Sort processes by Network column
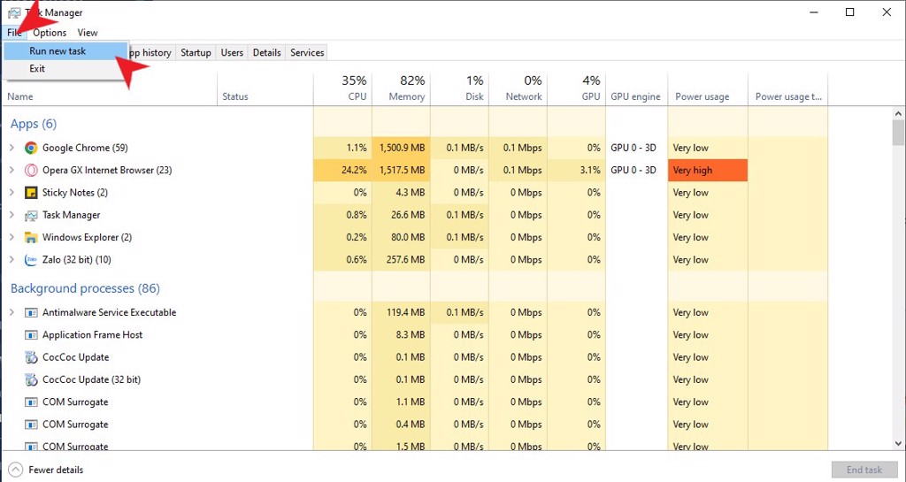The width and height of the screenshot is (906, 482). (x=518, y=89)
